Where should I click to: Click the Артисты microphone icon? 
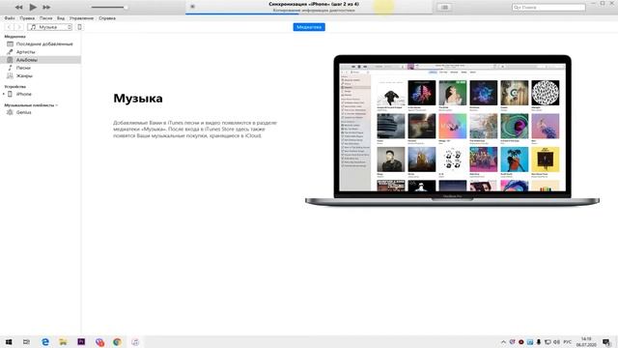(x=11, y=51)
